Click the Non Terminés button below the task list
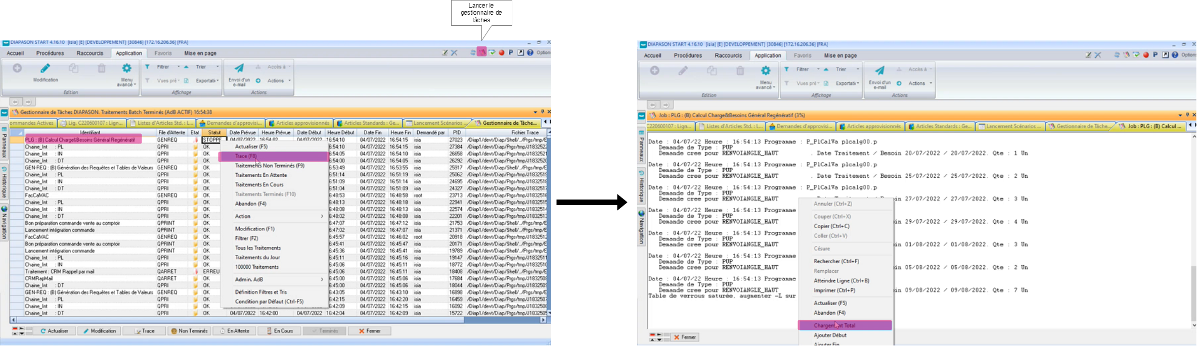Image resolution: width=1197 pixels, height=346 pixels. tap(189, 331)
